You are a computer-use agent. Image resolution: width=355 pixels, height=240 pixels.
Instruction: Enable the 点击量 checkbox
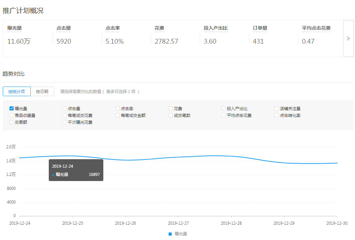64,108
